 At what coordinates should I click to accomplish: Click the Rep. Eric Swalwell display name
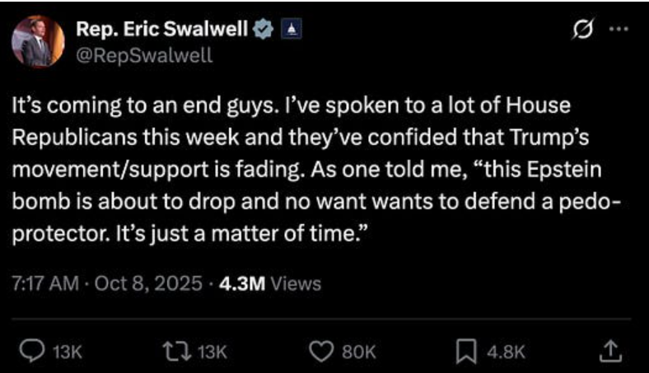click(x=161, y=29)
